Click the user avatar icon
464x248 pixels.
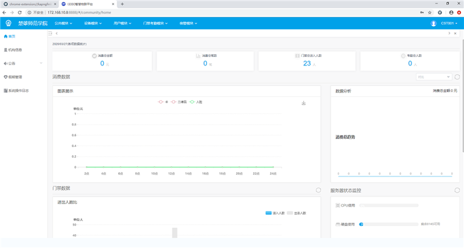point(433,23)
